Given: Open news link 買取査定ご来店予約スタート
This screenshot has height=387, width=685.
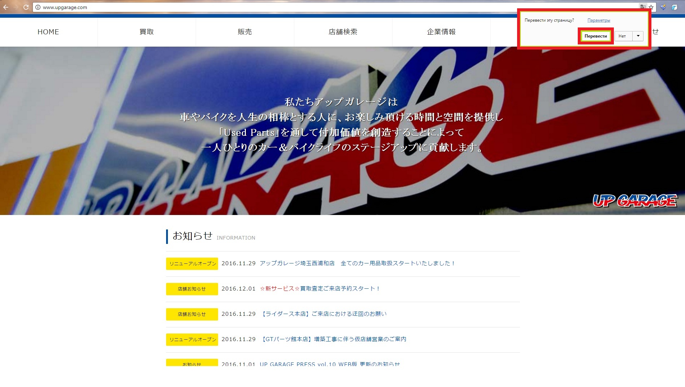Looking at the screenshot, I should click(x=320, y=289).
